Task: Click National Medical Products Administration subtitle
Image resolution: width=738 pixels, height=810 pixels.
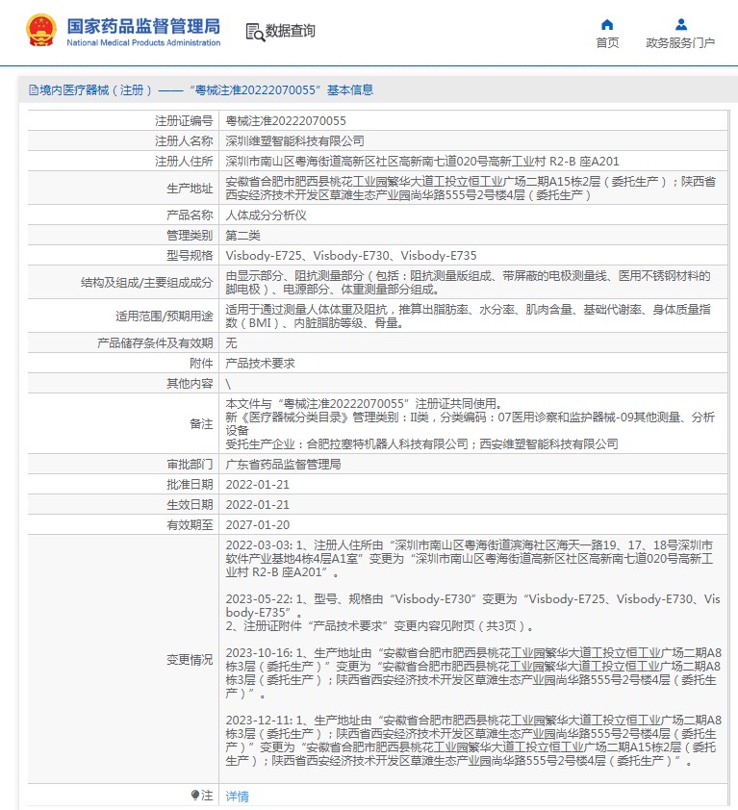Action: [143, 43]
